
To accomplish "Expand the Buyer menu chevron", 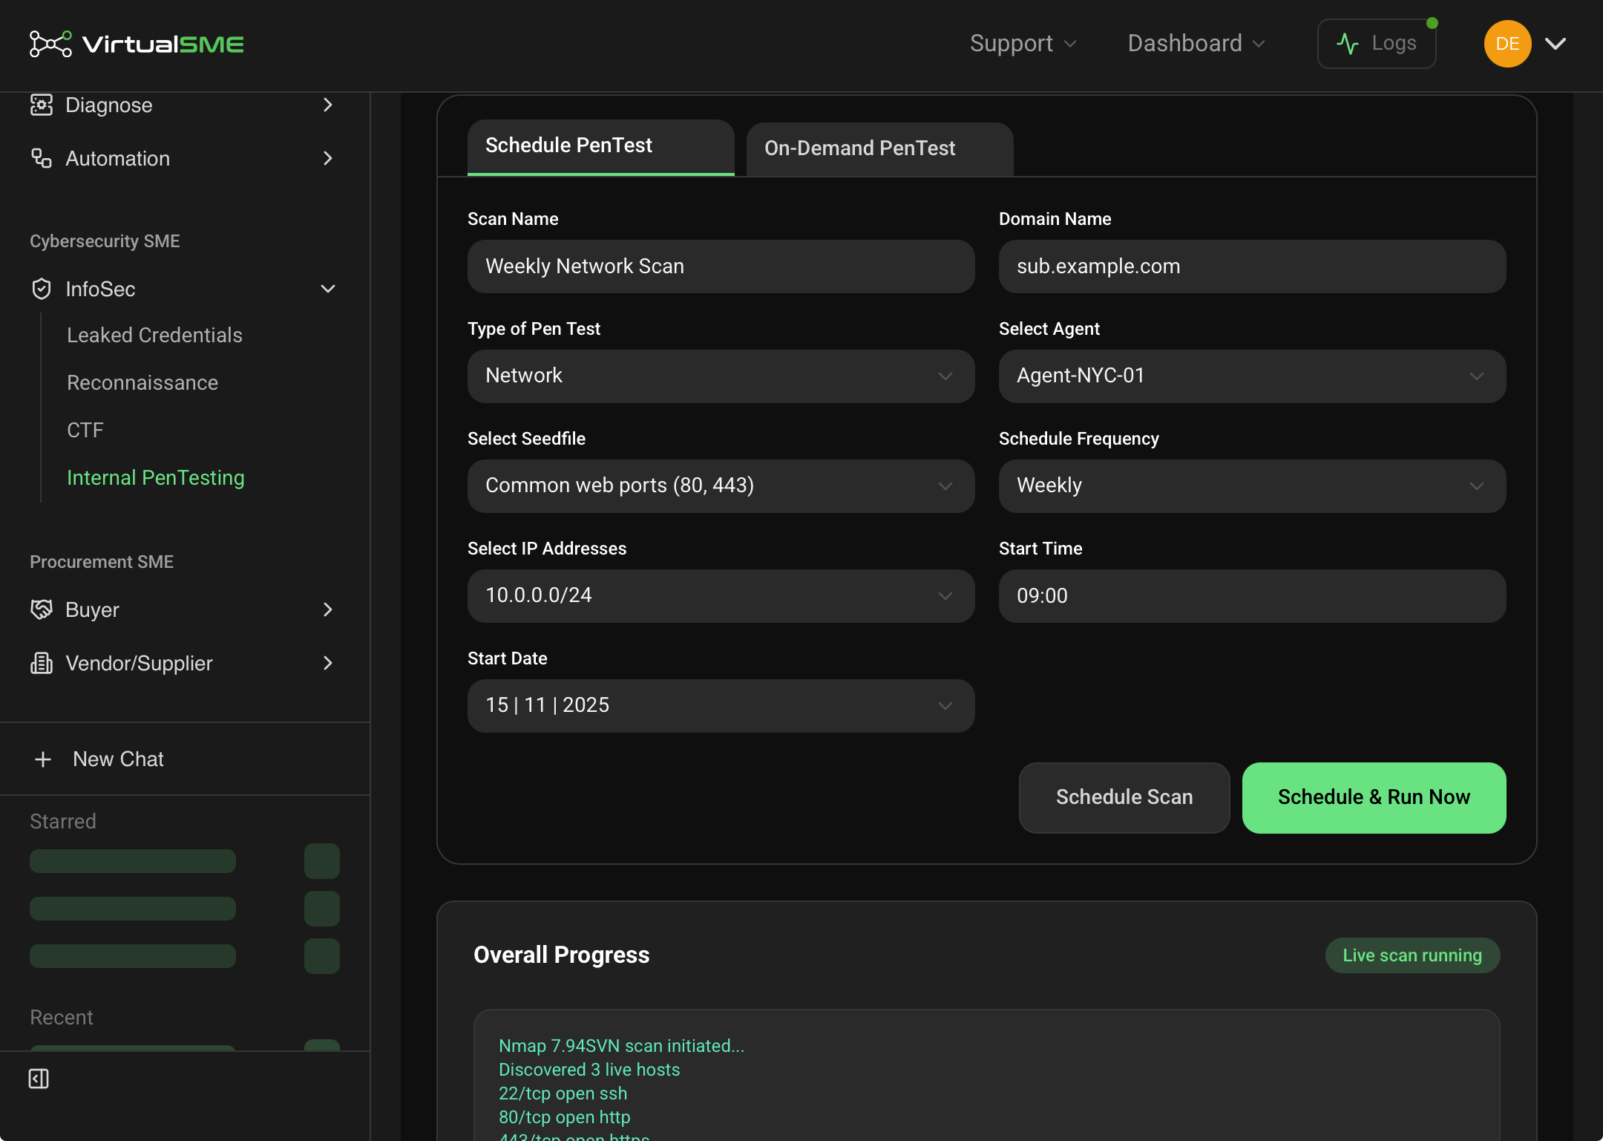I will (x=328, y=609).
